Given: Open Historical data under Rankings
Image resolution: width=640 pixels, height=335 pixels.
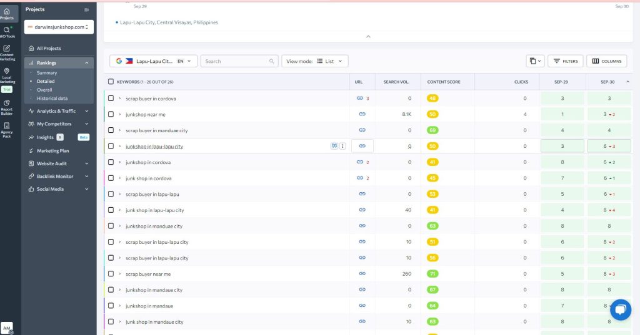Looking at the screenshot, I should click(52, 98).
